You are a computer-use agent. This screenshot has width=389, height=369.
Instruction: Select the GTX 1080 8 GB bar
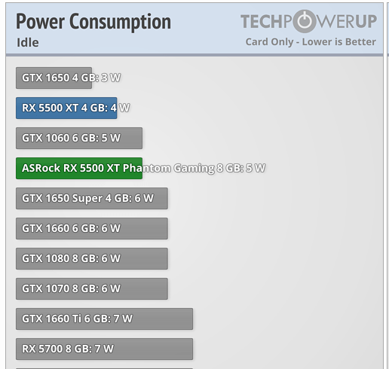point(92,258)
